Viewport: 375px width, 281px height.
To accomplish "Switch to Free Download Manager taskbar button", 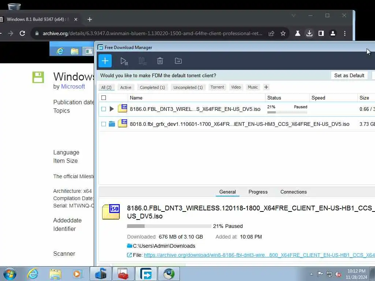I will pyautogui.click(x=146, y=274).
